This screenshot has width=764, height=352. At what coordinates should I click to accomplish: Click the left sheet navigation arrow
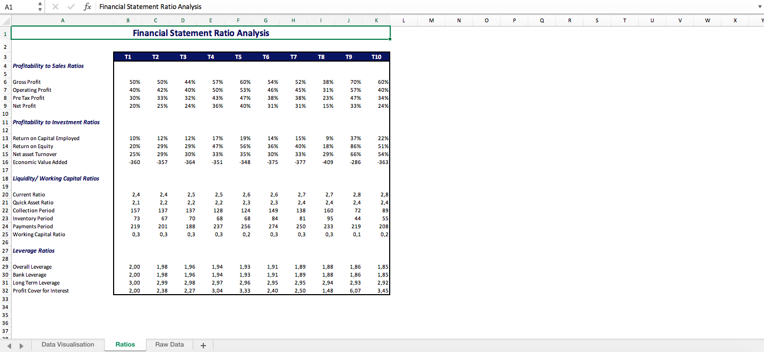(8, 345)
